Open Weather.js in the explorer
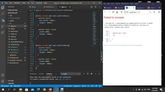 [14, 47]
